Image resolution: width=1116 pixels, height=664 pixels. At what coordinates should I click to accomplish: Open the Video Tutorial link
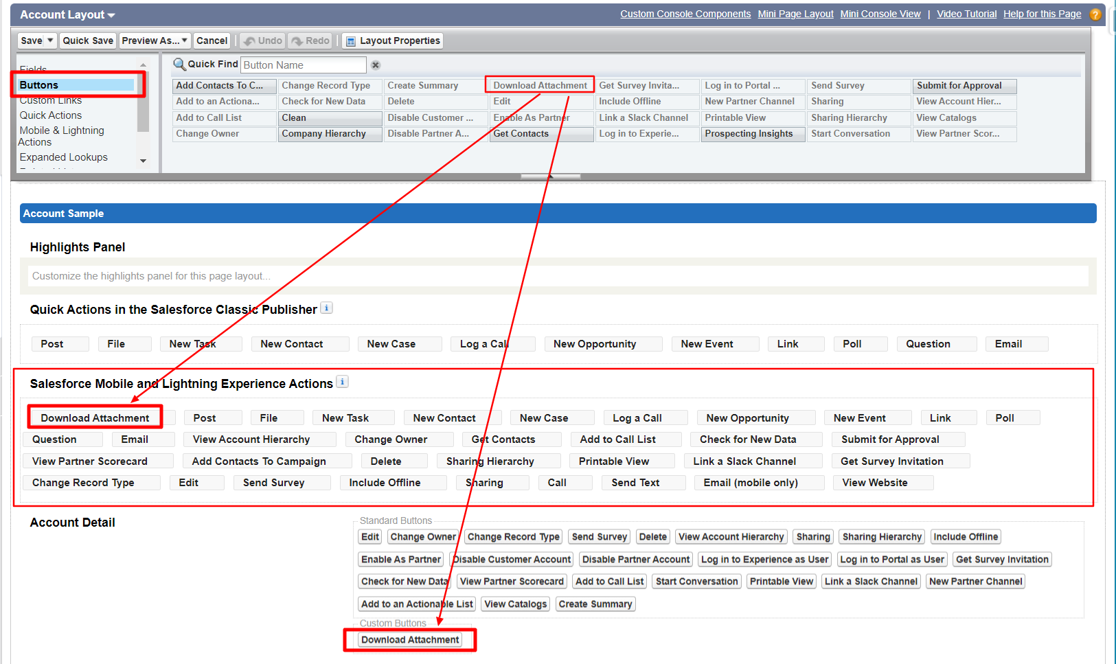tap(966, 14)
